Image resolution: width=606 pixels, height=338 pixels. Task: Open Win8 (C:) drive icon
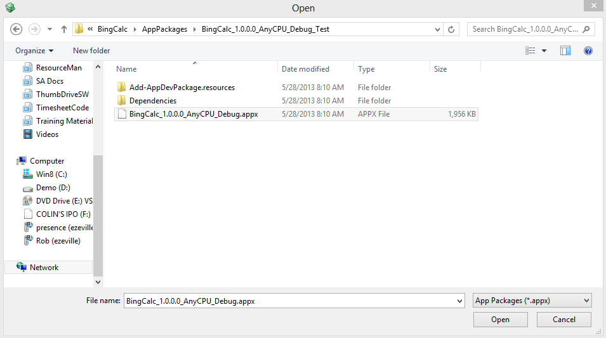point(27,174)
